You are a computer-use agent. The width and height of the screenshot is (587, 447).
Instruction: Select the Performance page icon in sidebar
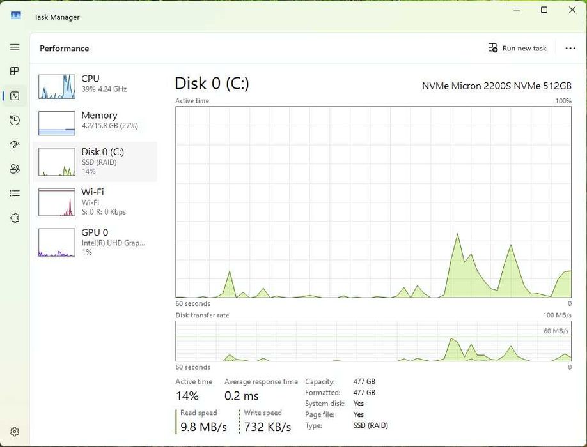(x=15, y=96)
